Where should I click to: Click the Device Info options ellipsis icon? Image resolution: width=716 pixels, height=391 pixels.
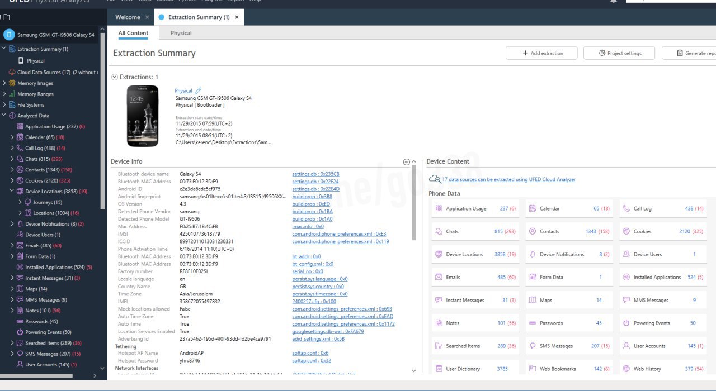[406, 161]
